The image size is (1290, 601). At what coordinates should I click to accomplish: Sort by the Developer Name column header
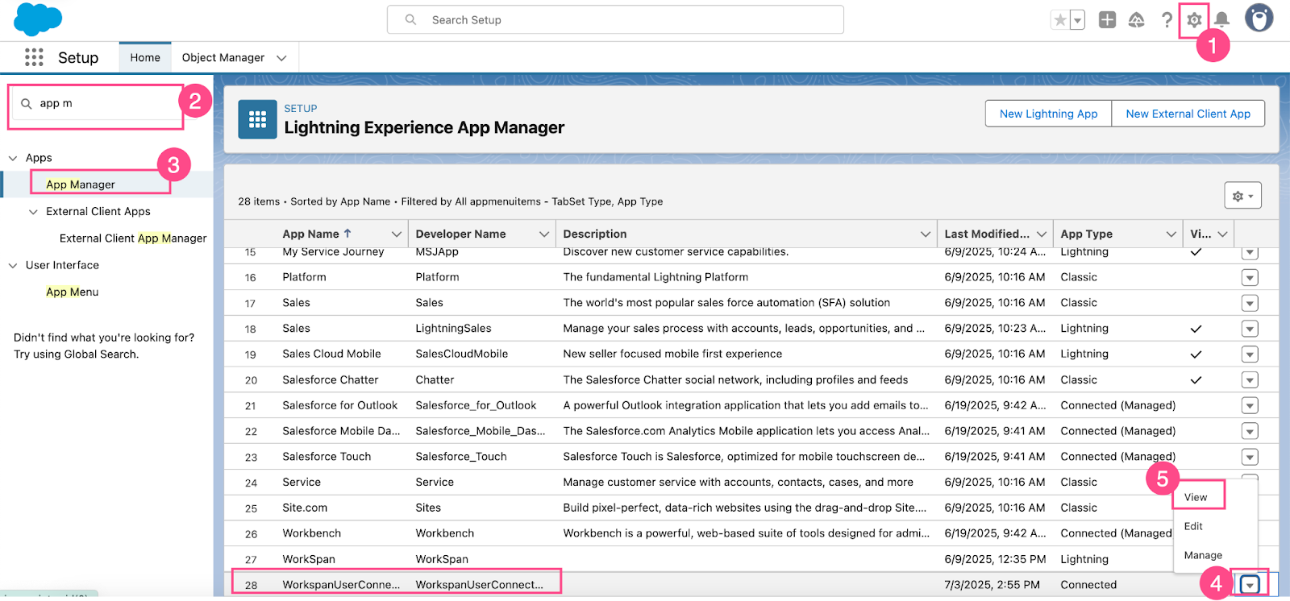tap(460, 234)
